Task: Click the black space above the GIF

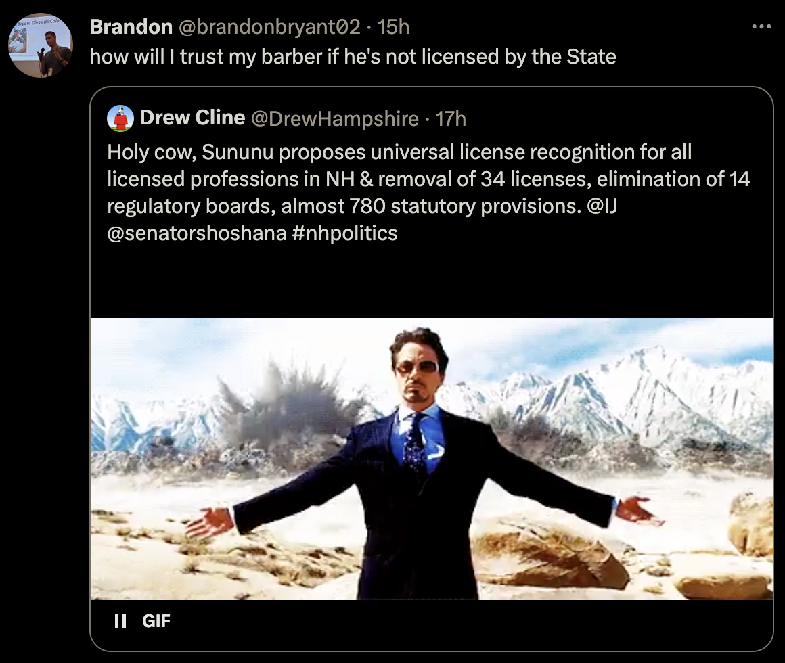Action: click(x=432, y=281)
